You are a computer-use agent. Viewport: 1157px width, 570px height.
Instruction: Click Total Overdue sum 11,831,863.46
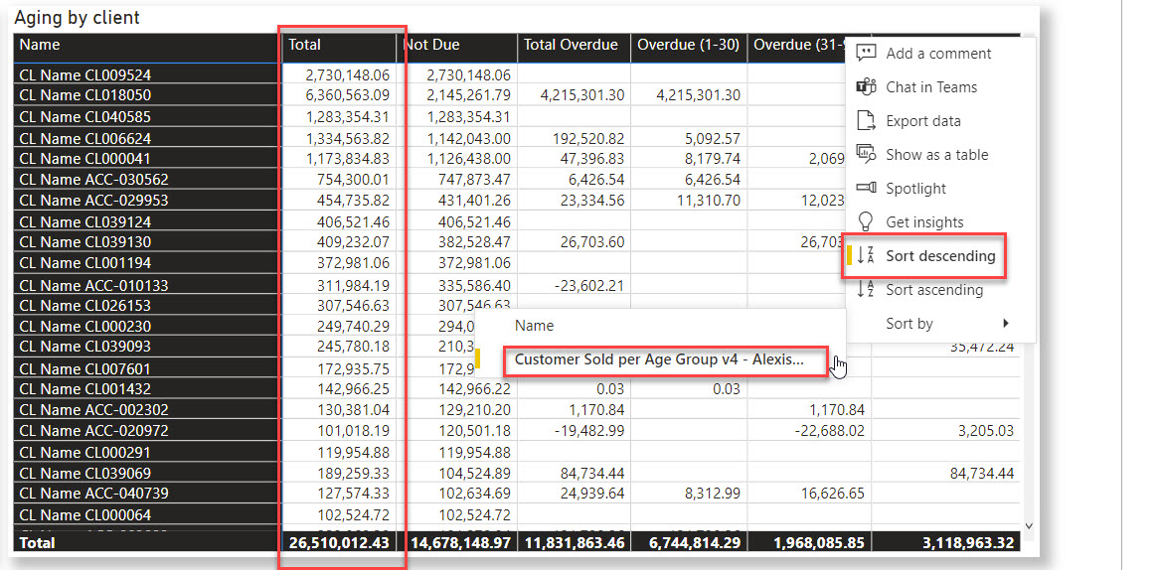coord(575,543)
